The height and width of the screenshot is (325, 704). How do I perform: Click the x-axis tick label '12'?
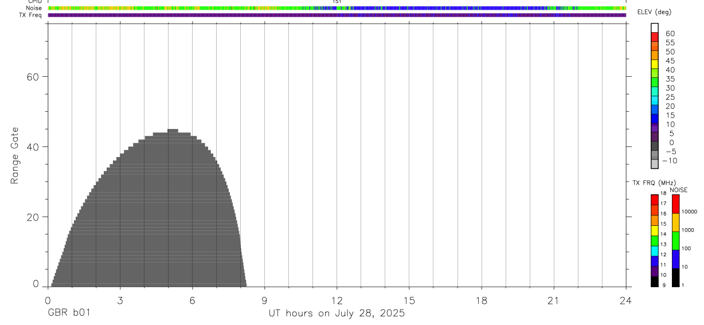pyautogui.click(x=337, y=300)
